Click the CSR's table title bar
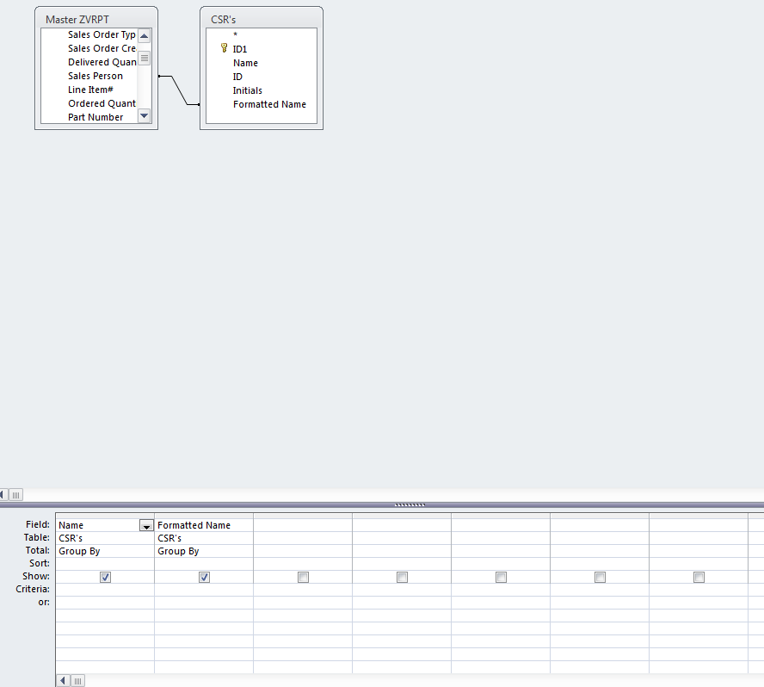The image size is (764, 687). coord(262,19)
